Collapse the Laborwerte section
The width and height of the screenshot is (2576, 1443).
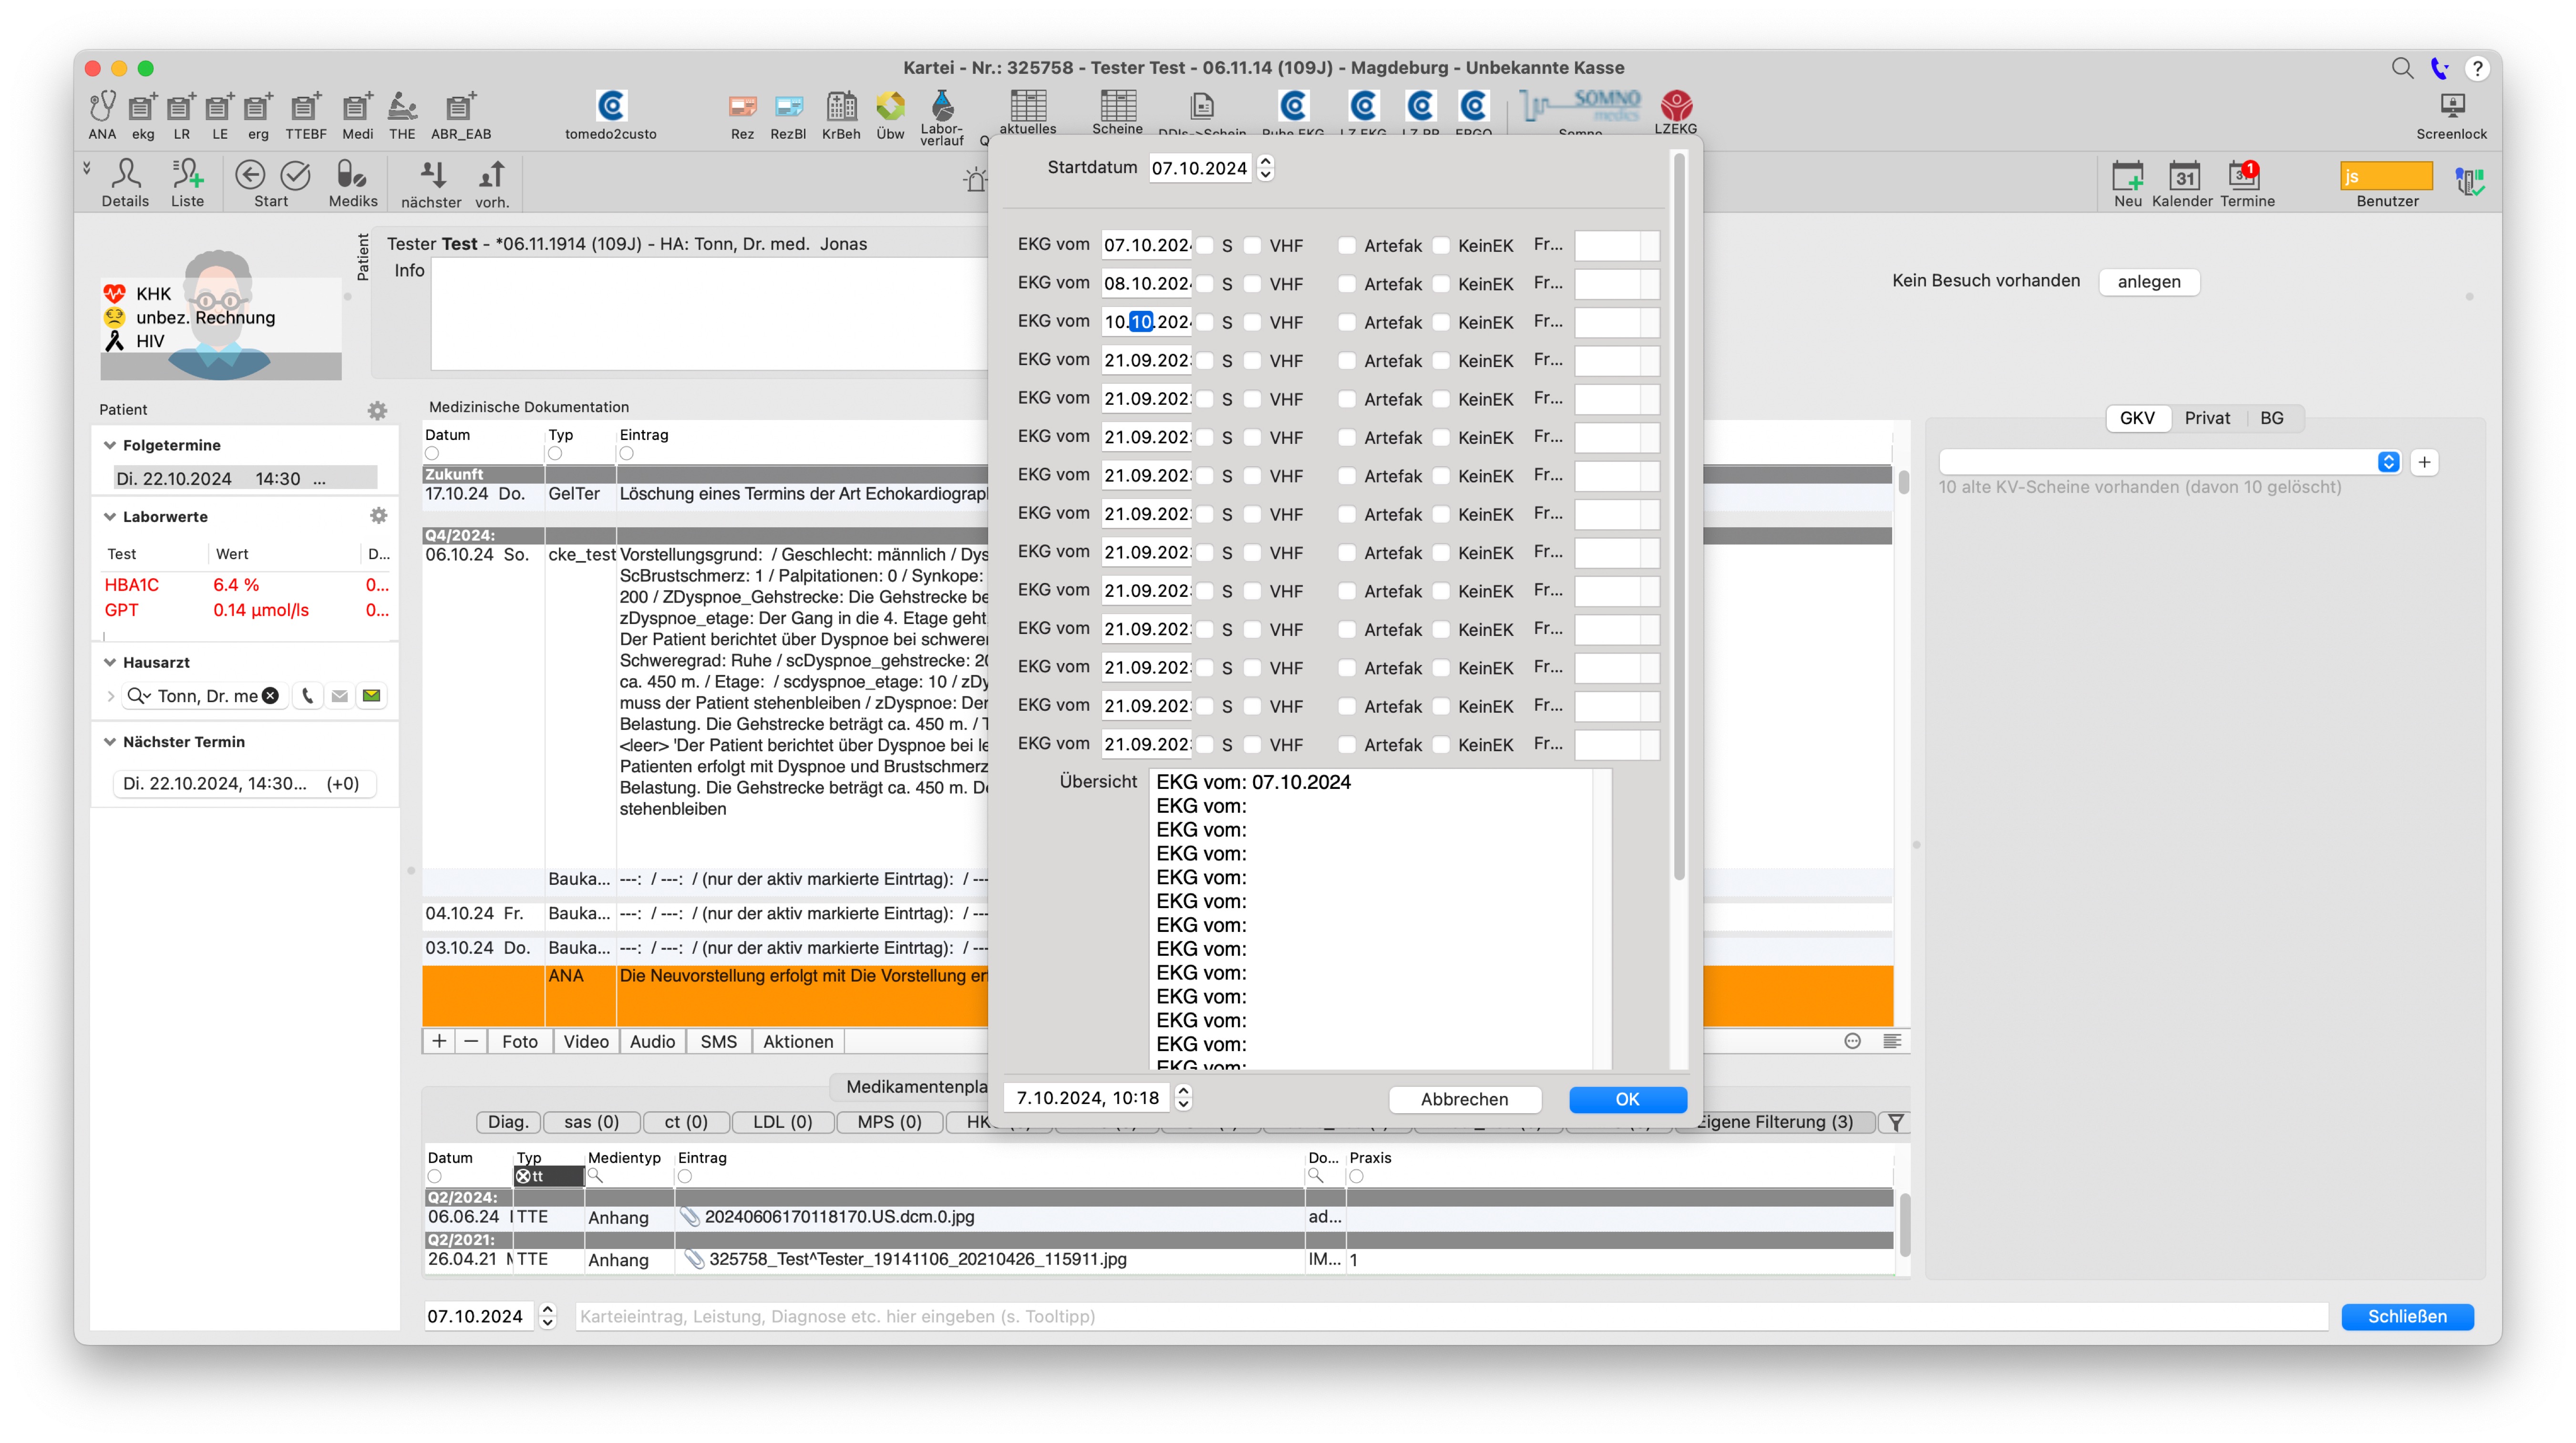pyautogui.click(x=110, y=517)
